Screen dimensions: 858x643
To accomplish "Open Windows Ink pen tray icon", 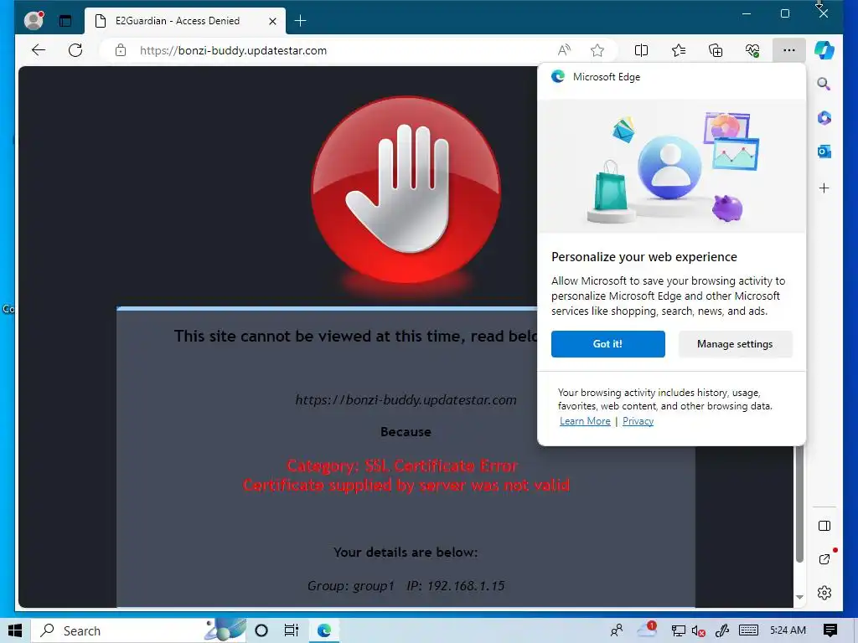I will click(x=721, y=630).
